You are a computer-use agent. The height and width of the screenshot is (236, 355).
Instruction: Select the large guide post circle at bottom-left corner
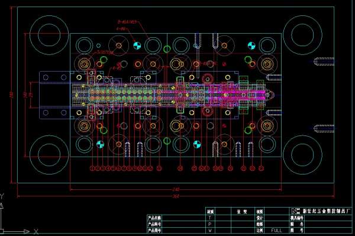[x=49, y=155]
